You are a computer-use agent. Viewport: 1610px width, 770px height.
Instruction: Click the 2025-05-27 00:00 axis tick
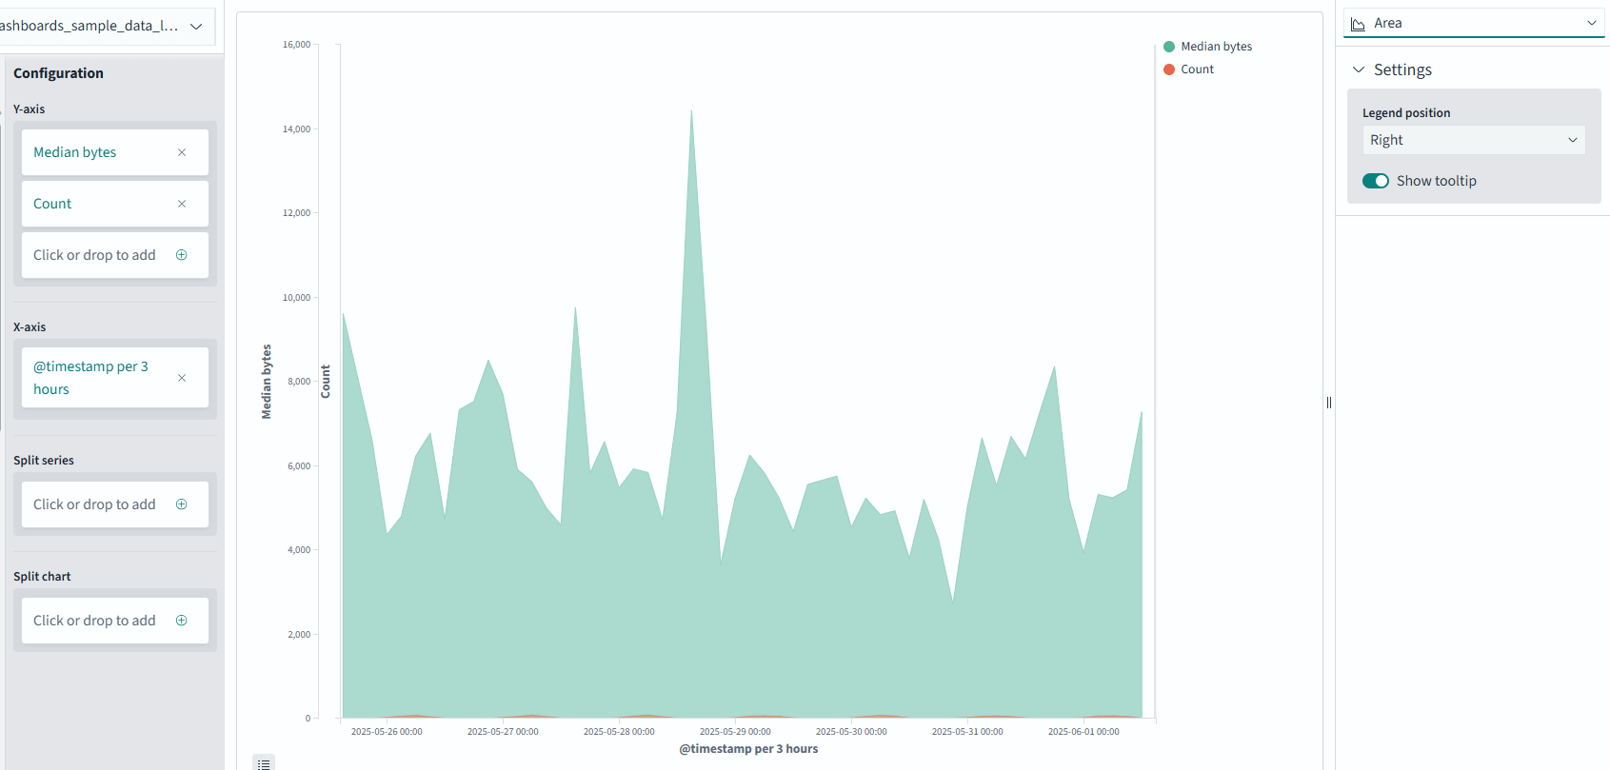tap(503, 732)
